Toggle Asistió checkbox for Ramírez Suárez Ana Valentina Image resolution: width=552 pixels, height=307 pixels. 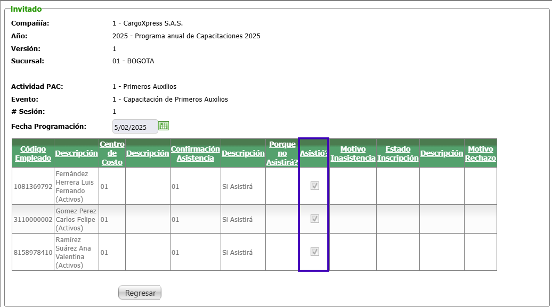315,252
